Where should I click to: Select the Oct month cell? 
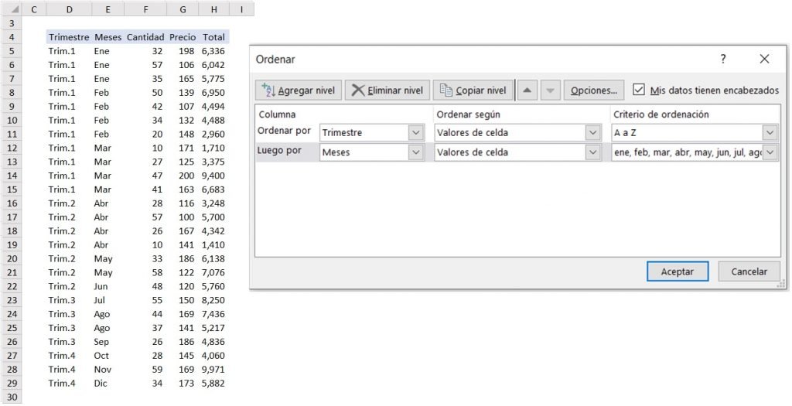(x=108, y=356)
